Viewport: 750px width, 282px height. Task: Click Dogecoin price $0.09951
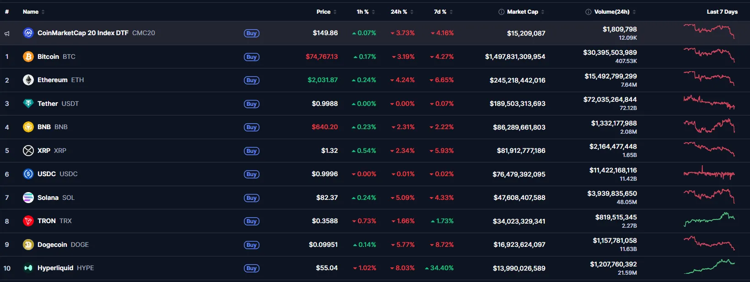coord(324,245)
